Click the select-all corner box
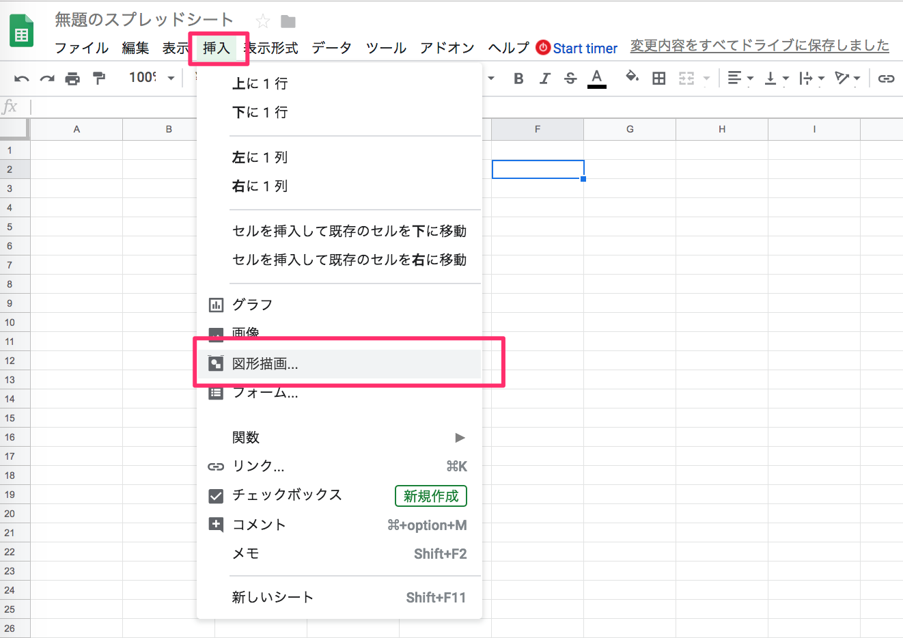 point(14,129)
